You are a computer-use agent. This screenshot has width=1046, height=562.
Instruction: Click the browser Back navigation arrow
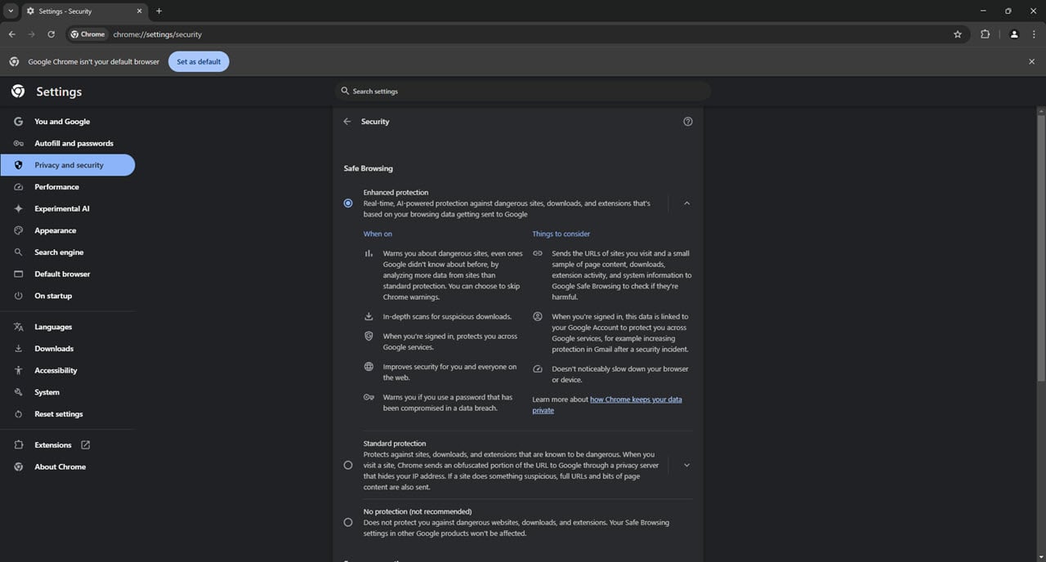pyautogui.click(x=11, y=34)
